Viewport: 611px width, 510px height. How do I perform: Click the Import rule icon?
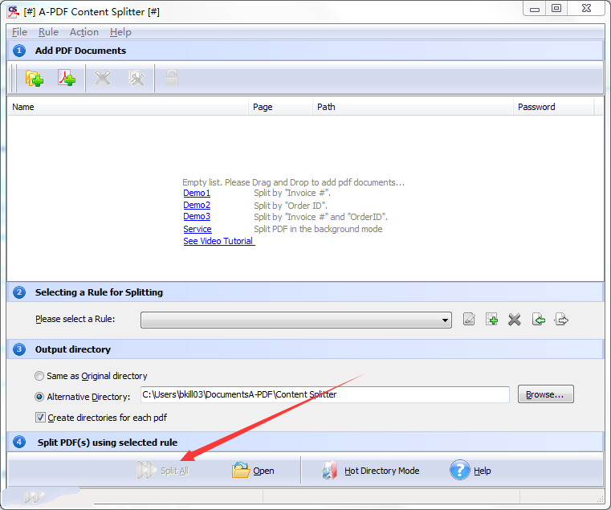click(x=539, y=320)
